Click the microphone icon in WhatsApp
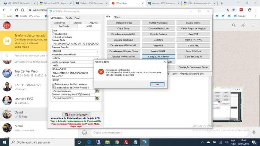Viewport: 260px width, 146px height. [254, 133]
